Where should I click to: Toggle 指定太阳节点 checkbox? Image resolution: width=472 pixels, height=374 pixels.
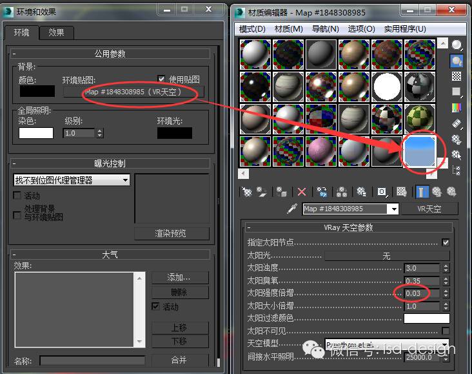[x=446, y=242]
